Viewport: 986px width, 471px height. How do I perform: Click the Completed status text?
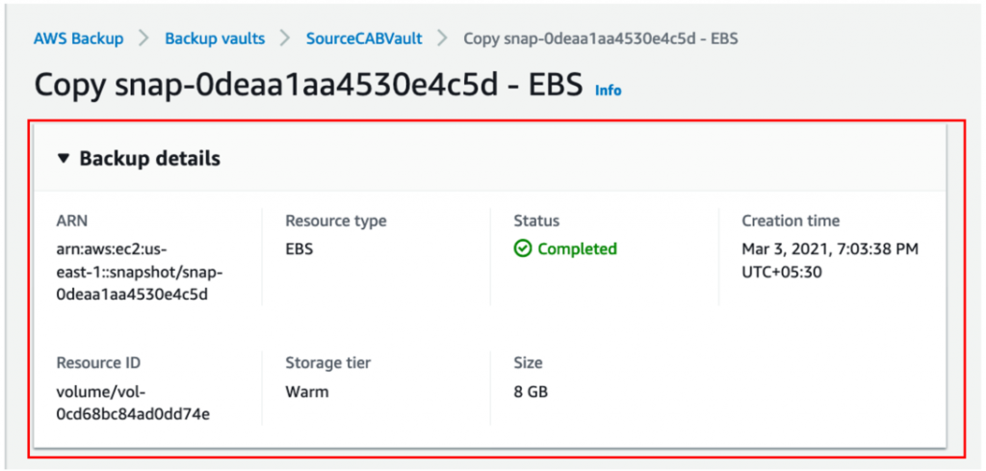578,249
